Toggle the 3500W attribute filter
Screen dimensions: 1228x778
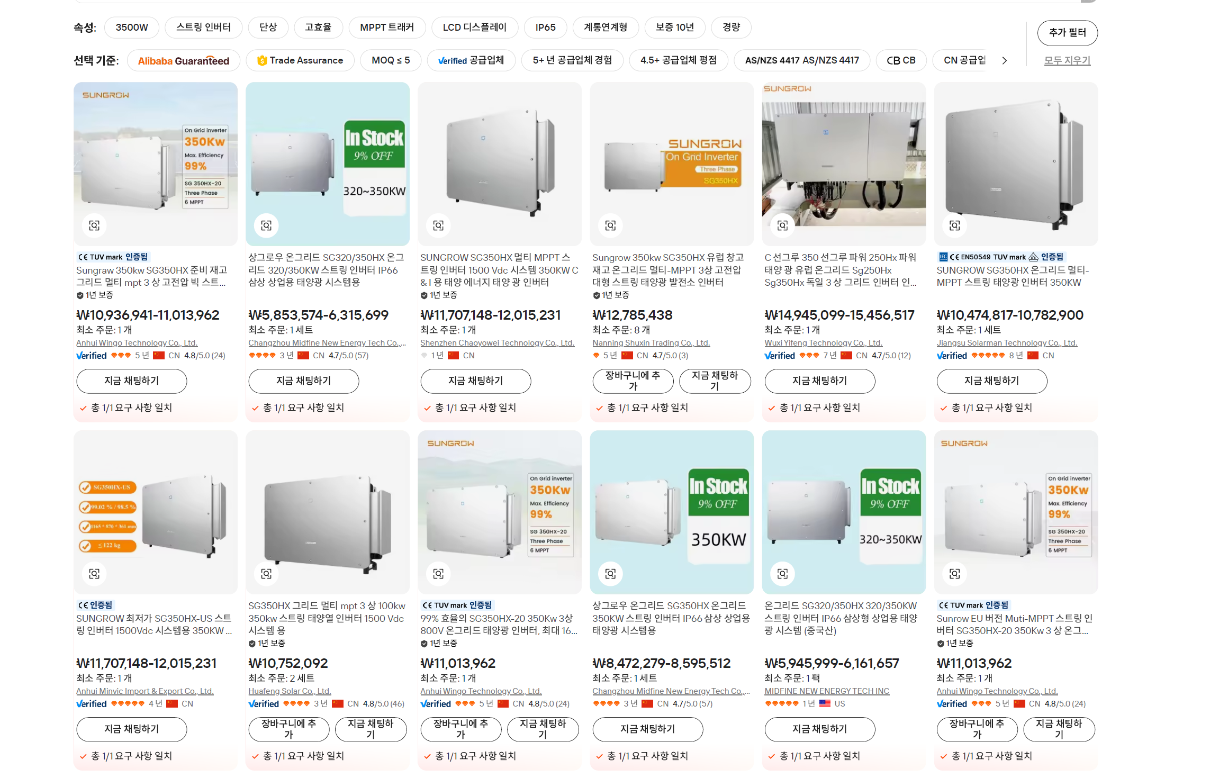click(x=132, y=28)
